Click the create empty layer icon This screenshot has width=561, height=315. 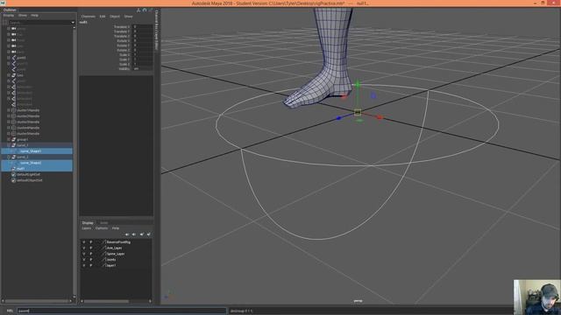coord(142,234)
